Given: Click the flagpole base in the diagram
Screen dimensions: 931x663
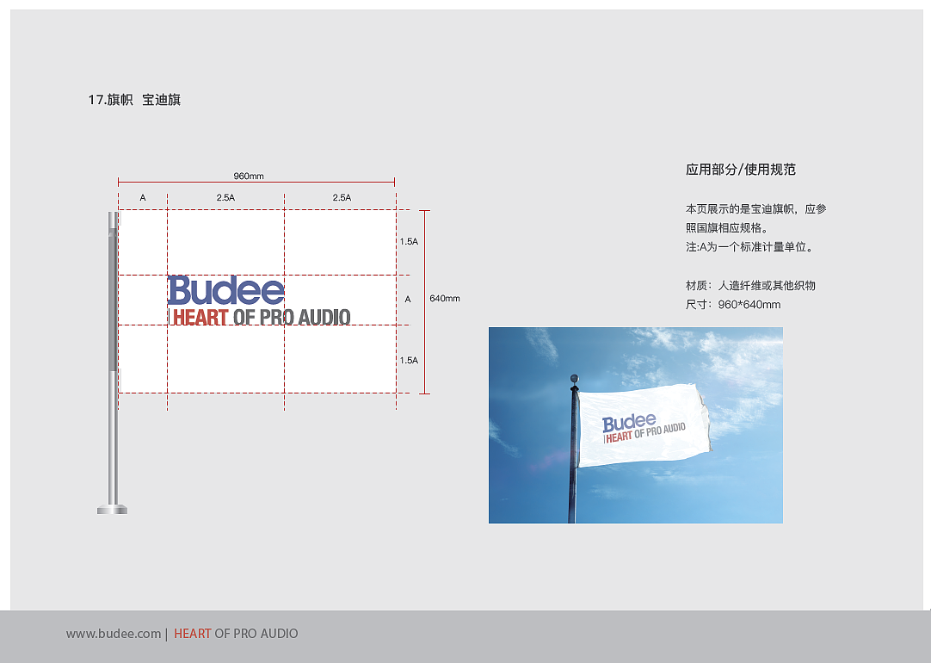Looking at the screenshot, I should [112, 509].
